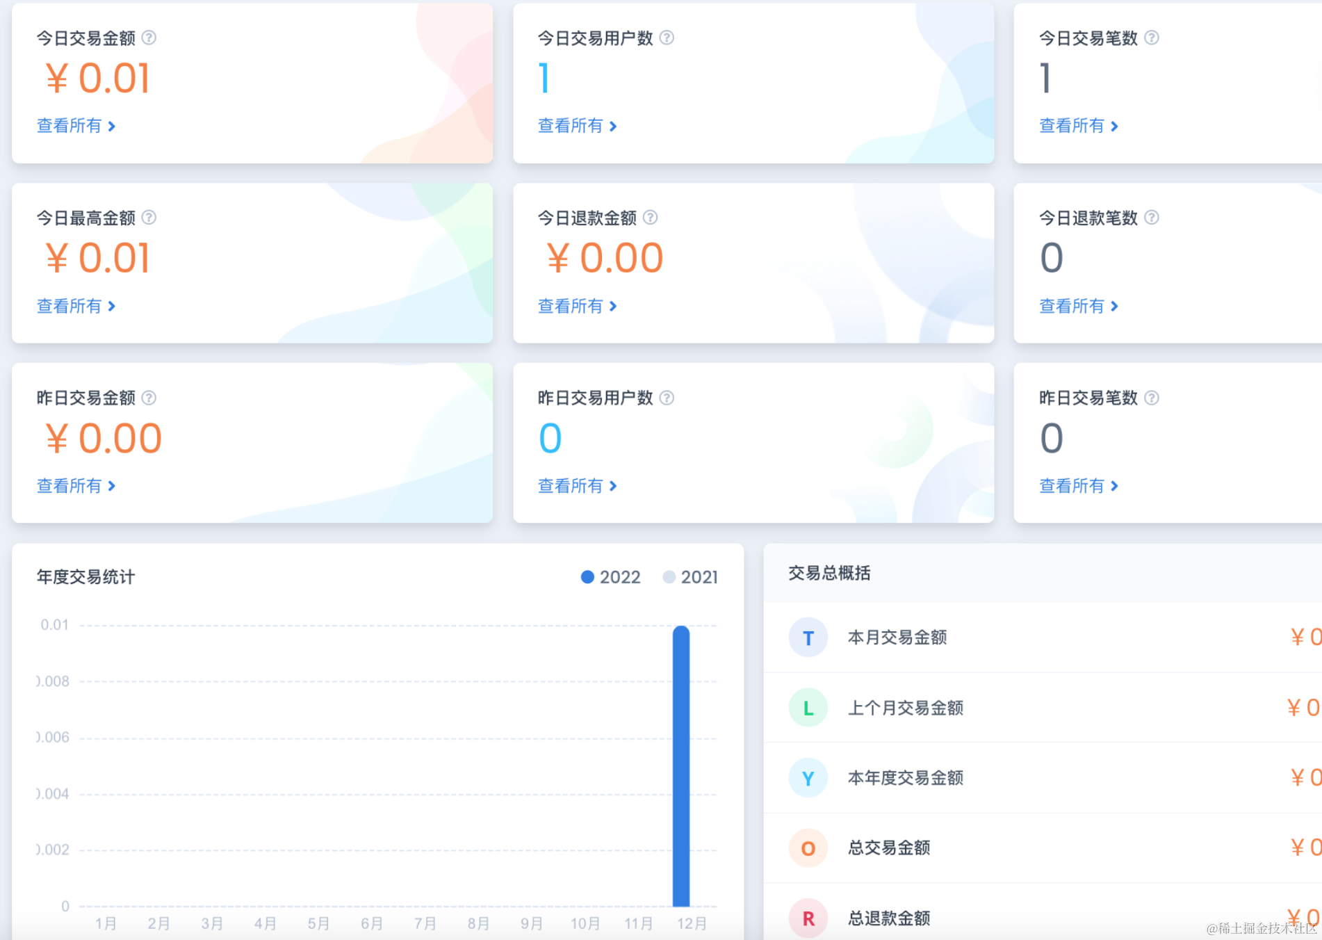The width and height of the screenshot is (1322, 940).
Task: Click help icon beside 昨日交易笔数
Action: [x=1152, y=398]
